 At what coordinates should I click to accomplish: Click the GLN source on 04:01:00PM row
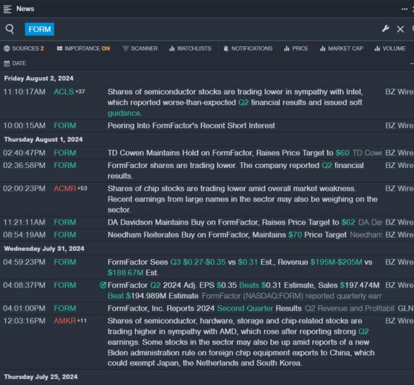tap(405, 308)
